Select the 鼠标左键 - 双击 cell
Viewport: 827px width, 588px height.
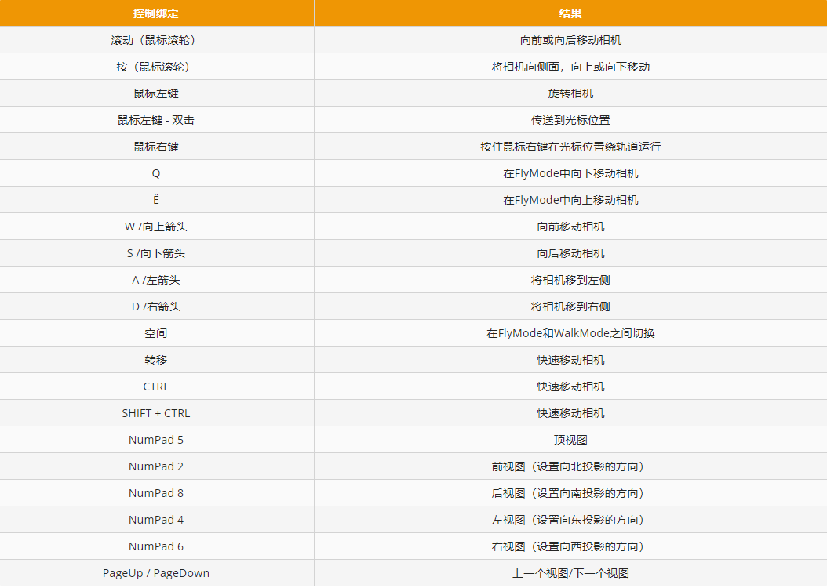[156, 120]
